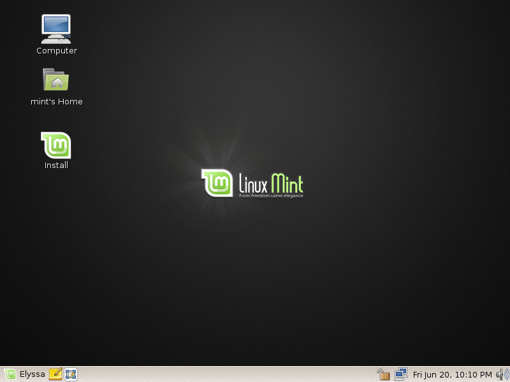Click the Linux Mint wallpaper logo
Viewport: 510px width, 382px height.
[217, 183]
